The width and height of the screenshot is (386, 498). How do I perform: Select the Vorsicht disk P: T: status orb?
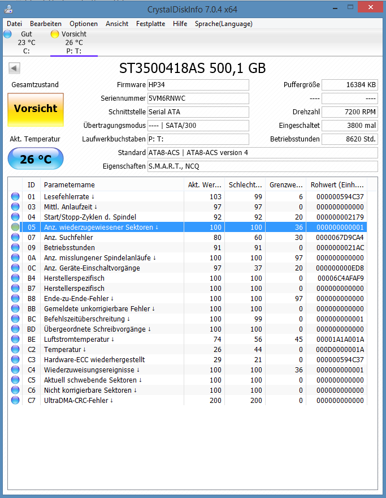point(55,34)
